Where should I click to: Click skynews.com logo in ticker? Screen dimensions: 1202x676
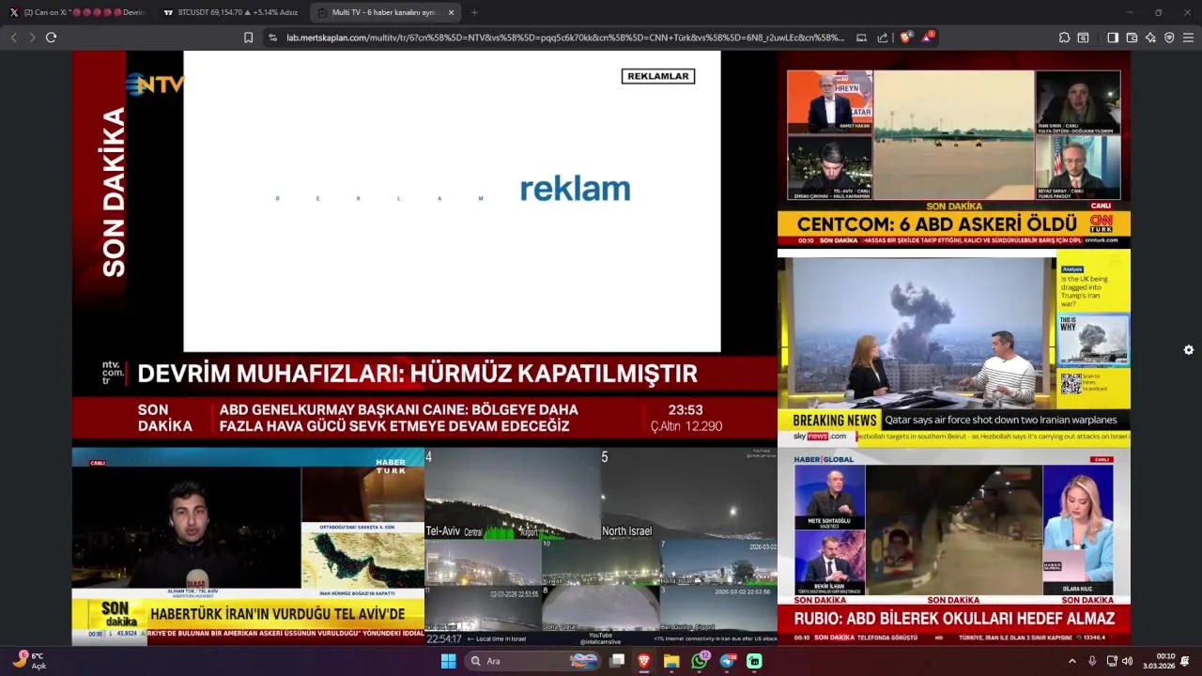point(820,437)
